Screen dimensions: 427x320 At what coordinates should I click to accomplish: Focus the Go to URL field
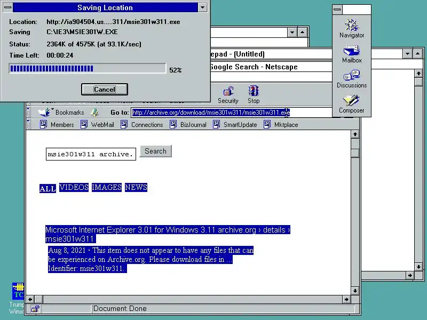coord(232,113)
